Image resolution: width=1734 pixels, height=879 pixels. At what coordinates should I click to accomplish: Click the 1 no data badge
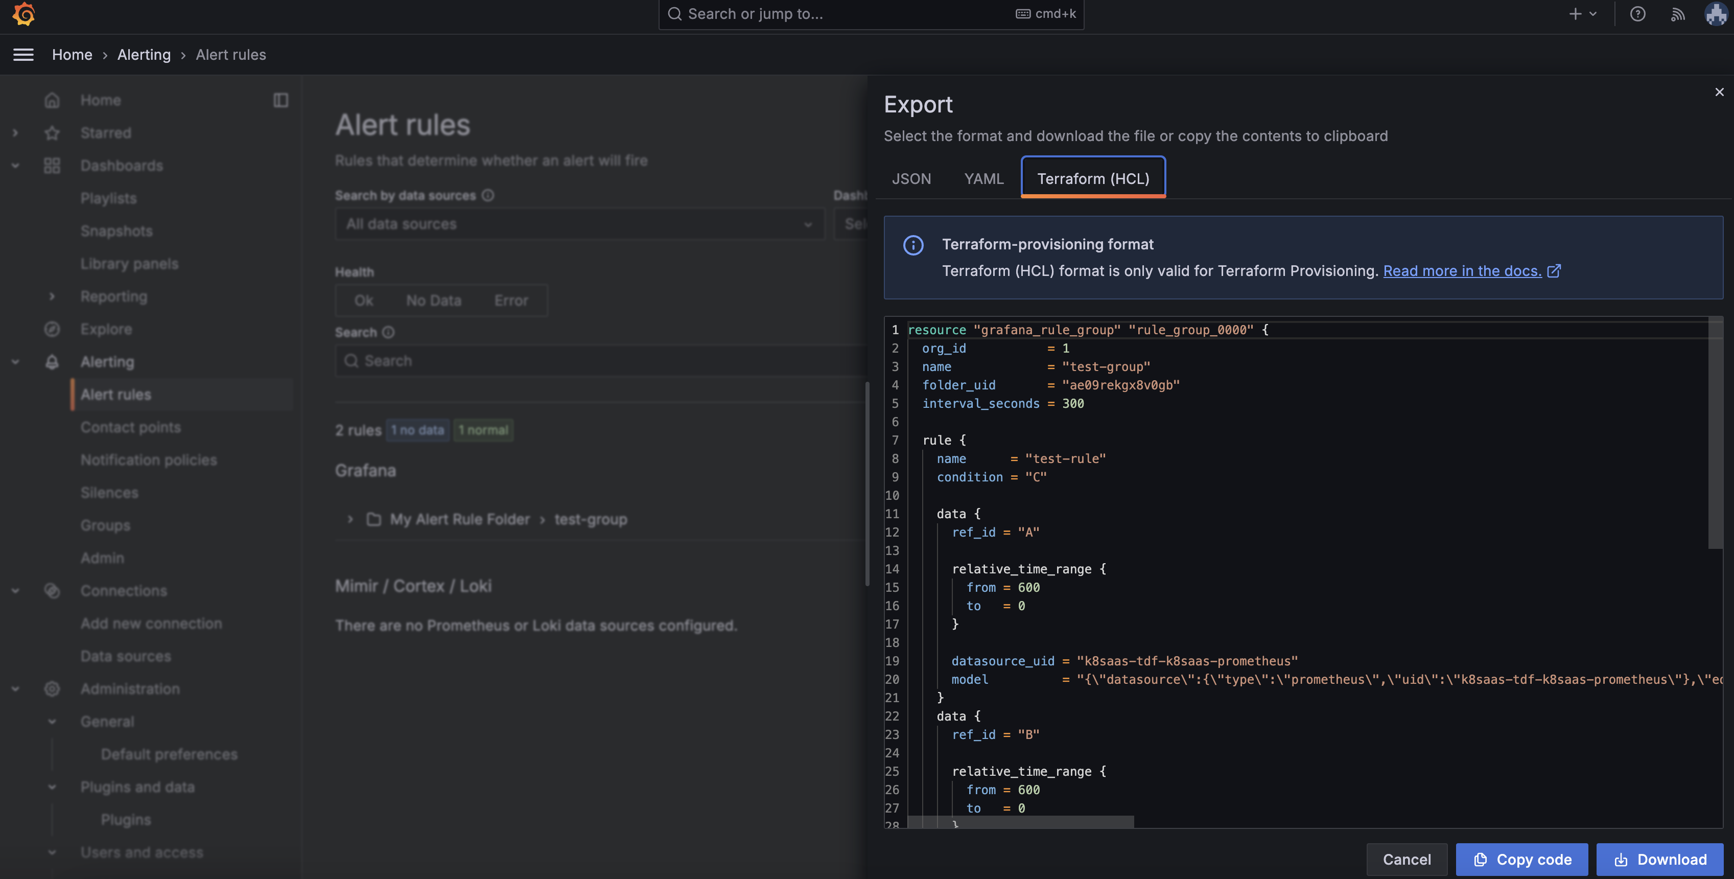(417, 430)
